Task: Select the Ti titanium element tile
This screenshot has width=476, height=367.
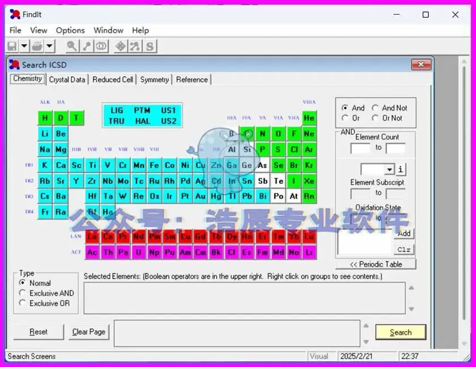Action: (92, 165)
